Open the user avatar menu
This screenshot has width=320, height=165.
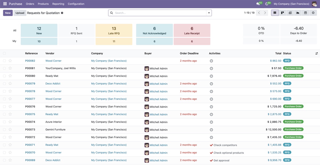click(x=314, y=4)
